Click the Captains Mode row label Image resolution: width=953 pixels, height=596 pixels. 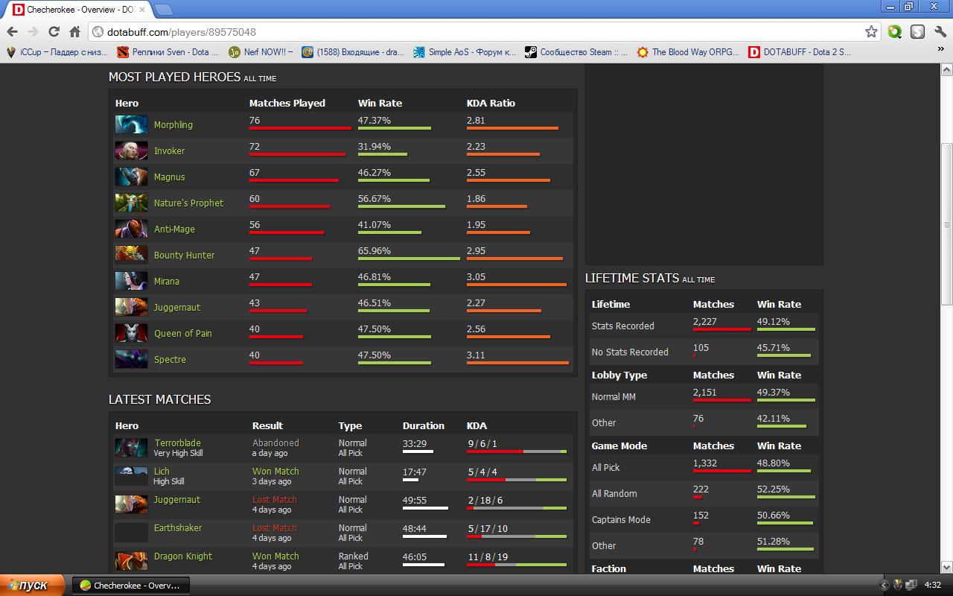click(621, 519)
